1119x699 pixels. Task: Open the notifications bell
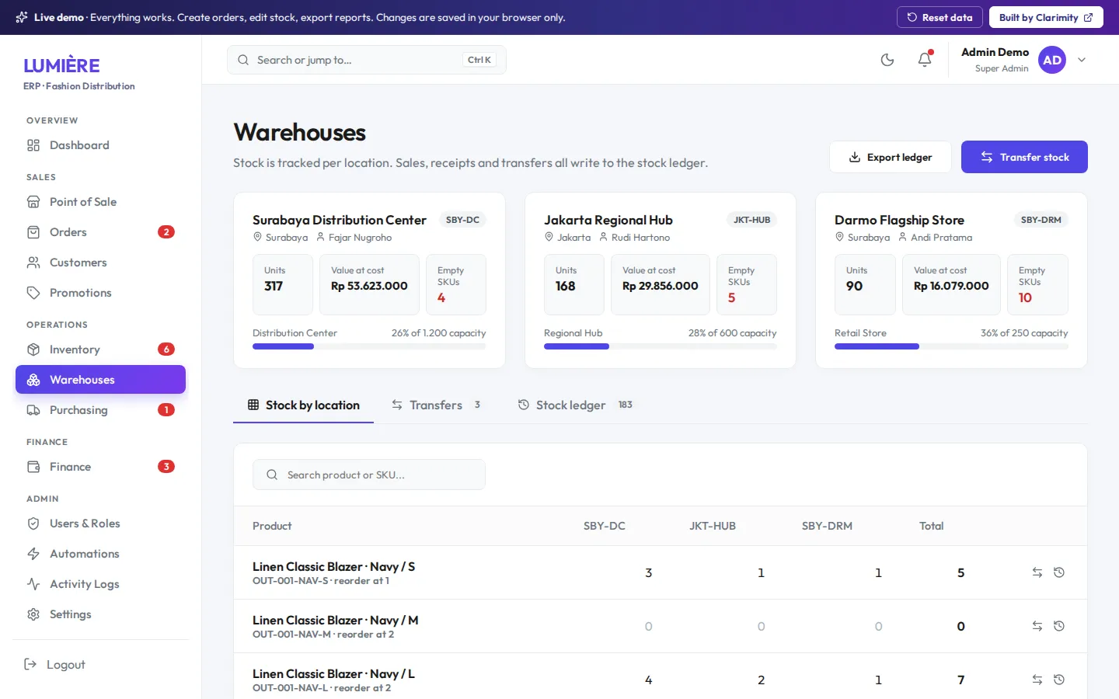coord(925,60)
